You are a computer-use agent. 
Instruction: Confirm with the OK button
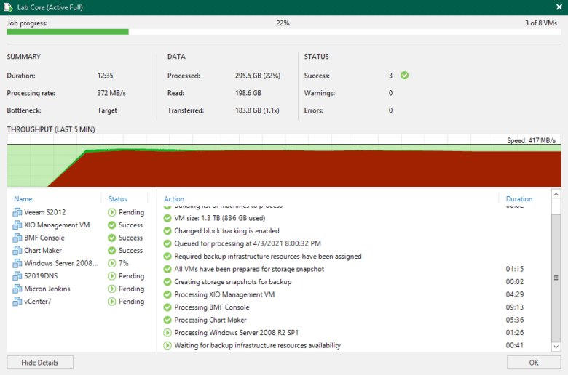534,363
